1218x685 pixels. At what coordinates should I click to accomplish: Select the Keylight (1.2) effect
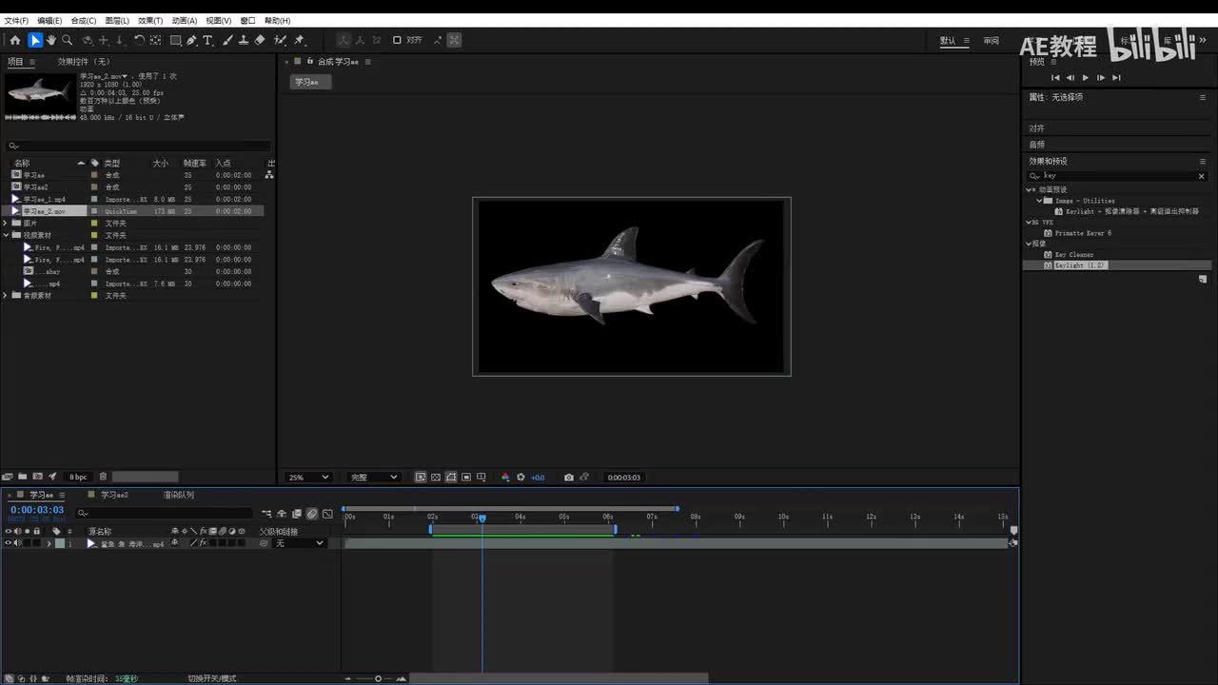[1079, 265]
